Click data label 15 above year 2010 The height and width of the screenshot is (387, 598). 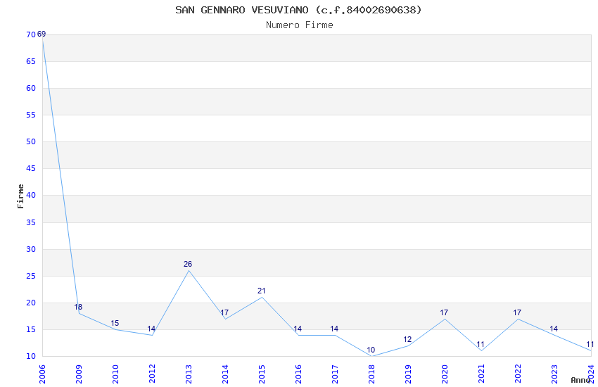click(x=115, y=324)
